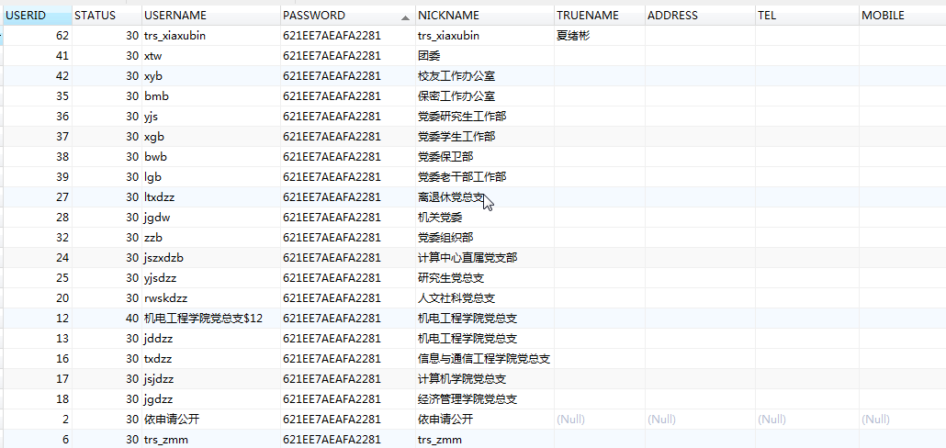946x448 pixels.
Task: Click nickname cell 党委研究生工作部
Action: pyautogui.click(x=485, y=117)
